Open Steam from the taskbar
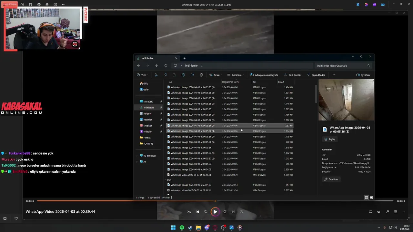This screenshot has height=232, width=413. tap(190, 227)
